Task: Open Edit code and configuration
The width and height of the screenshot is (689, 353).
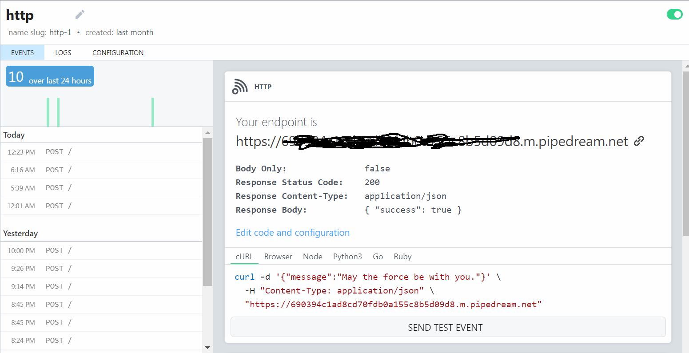Action: tap(292, 232)
